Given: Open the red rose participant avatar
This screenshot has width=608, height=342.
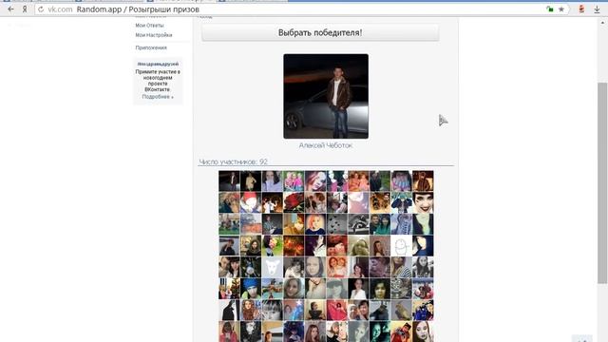Looking at the screenshot, I should pos(294,202).
